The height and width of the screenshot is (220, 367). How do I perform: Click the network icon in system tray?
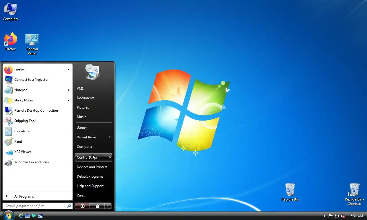coord(337,216)
